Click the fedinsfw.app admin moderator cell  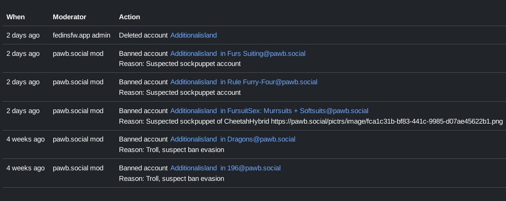pos(81,35)
